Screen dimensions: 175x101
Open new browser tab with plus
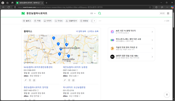46,3
